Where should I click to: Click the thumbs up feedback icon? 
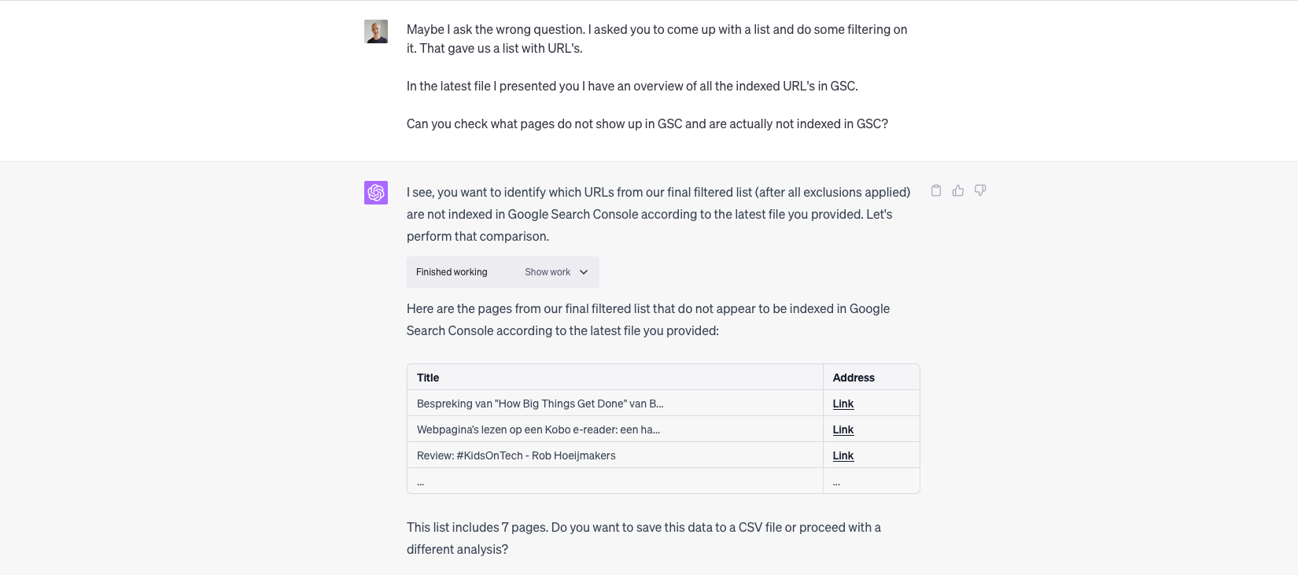click(x=958, y=190)
